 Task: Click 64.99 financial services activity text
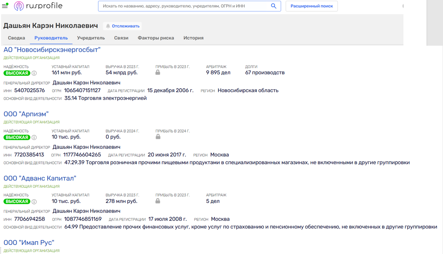tap(250, 227)
